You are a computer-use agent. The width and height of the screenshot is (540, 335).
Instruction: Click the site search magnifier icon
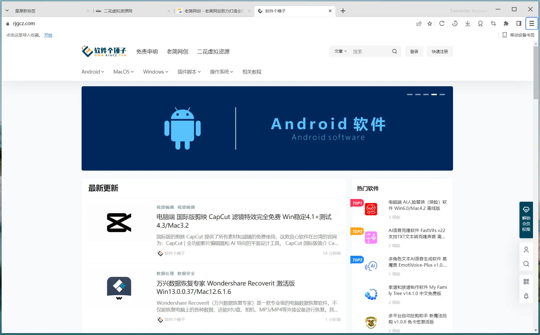point(394,51)
